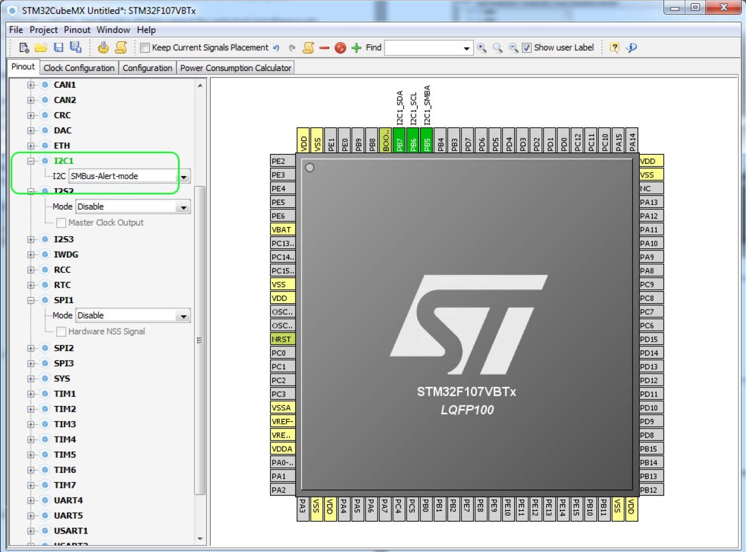
Task: Open the I2S2 Mode dropdown
Action: [184, 207]
